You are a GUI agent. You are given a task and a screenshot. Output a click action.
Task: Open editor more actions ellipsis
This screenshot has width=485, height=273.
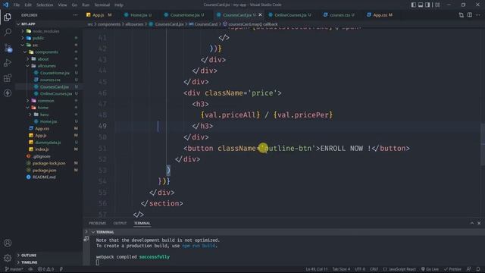pos(478,15)
